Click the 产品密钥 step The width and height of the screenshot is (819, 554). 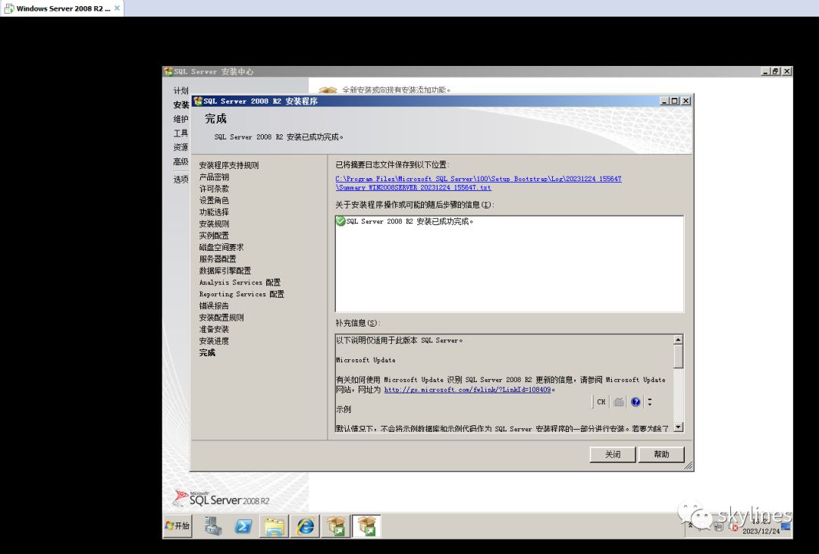214,177
